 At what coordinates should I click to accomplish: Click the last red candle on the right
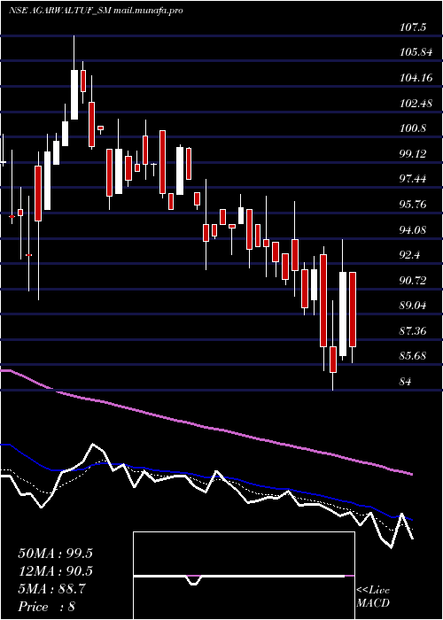coord(353,310)
